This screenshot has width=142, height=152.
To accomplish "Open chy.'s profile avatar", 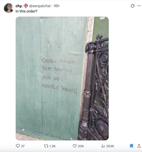I will tap(9, 8).
